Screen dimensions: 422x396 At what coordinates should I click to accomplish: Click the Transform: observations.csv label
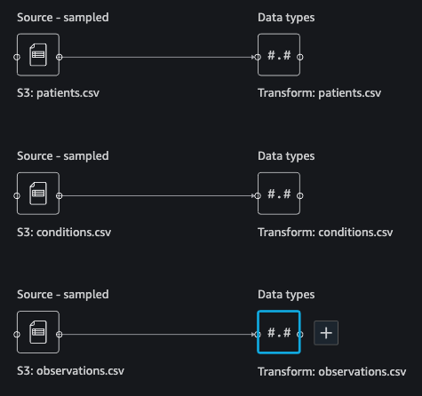332,371
